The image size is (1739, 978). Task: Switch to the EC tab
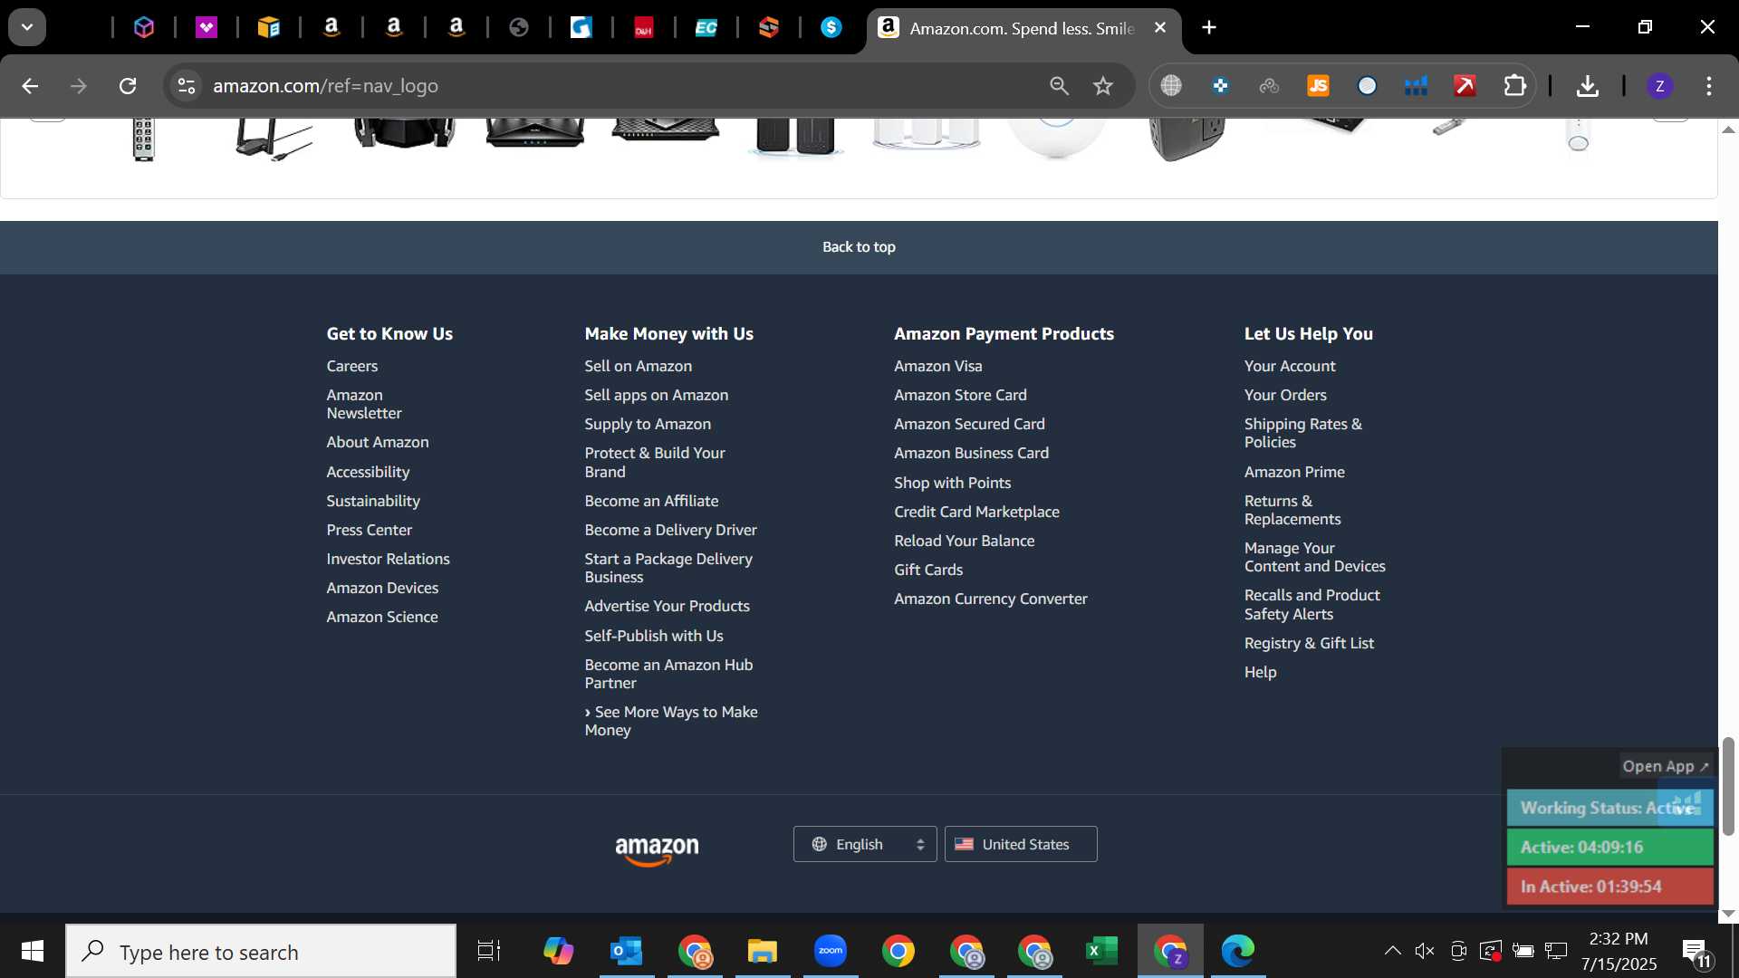point(706,27)
